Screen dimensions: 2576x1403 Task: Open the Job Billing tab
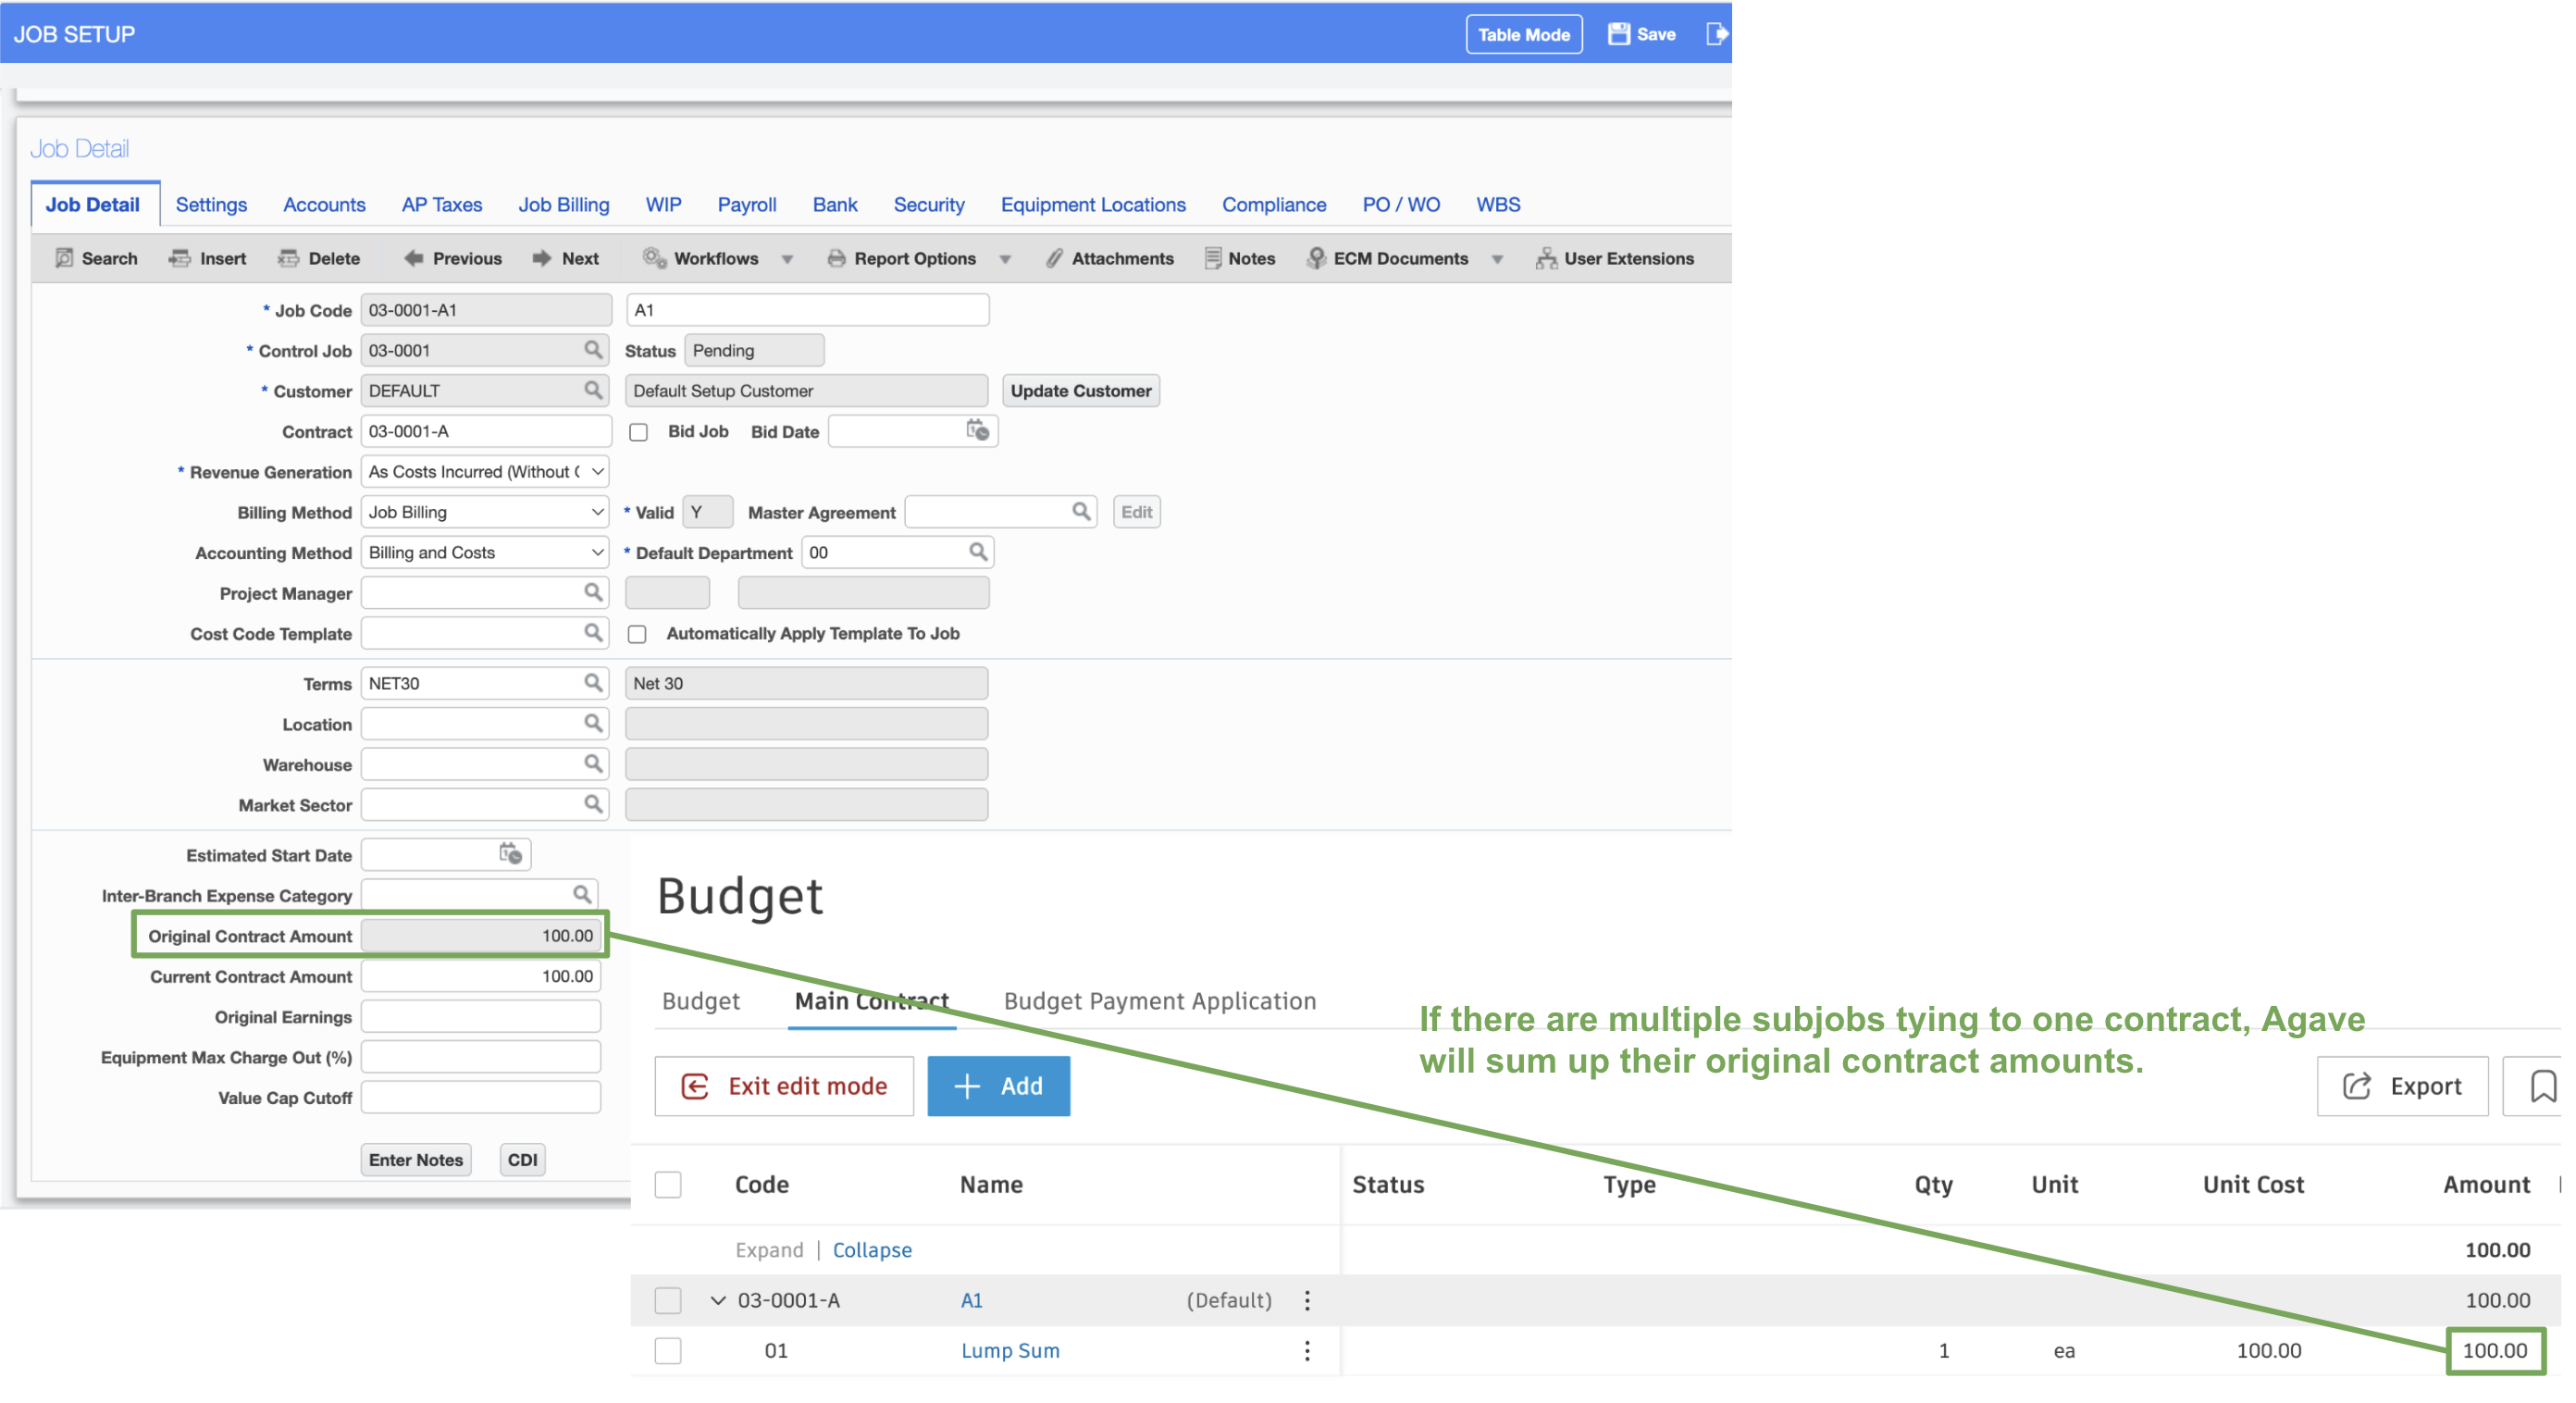pos(563,204)
